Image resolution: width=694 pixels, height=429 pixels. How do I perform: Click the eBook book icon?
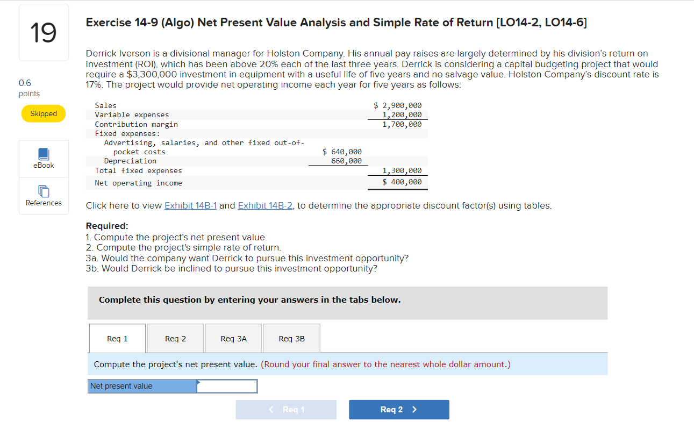point(43,154)
